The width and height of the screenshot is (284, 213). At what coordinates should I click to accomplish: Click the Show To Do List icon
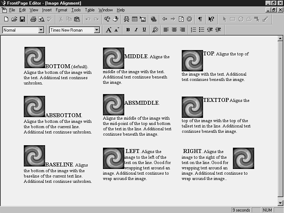coord(115,19)
